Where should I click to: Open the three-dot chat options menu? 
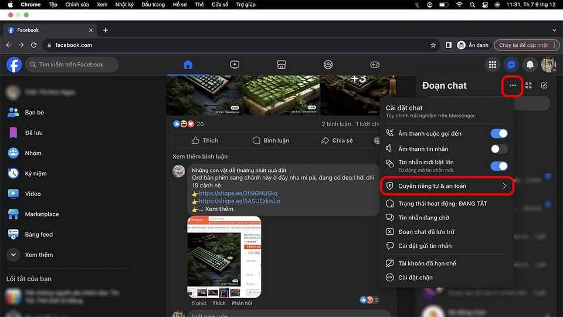click(x=513, y=86)
